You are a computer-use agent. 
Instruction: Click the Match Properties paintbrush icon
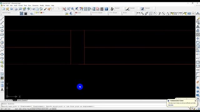point(45,9)
